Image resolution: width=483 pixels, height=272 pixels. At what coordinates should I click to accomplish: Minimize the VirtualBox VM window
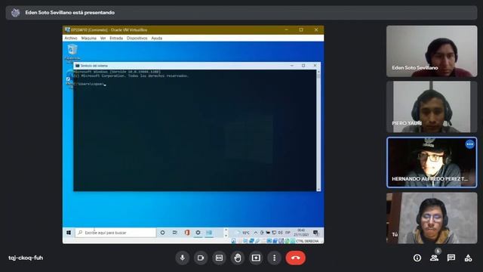(287, 30)
